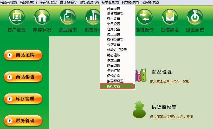Click the 换班操作 arrows icon

pos(144,17)
